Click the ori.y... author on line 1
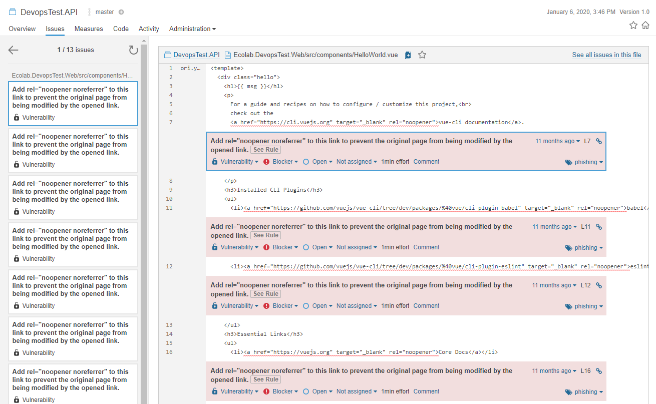This screenshot has width=656, height=404. [x=190, y=68]
